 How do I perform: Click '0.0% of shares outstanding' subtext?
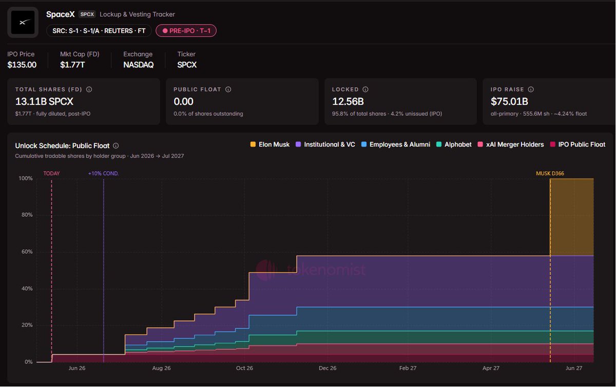click(x=208, y=114)
